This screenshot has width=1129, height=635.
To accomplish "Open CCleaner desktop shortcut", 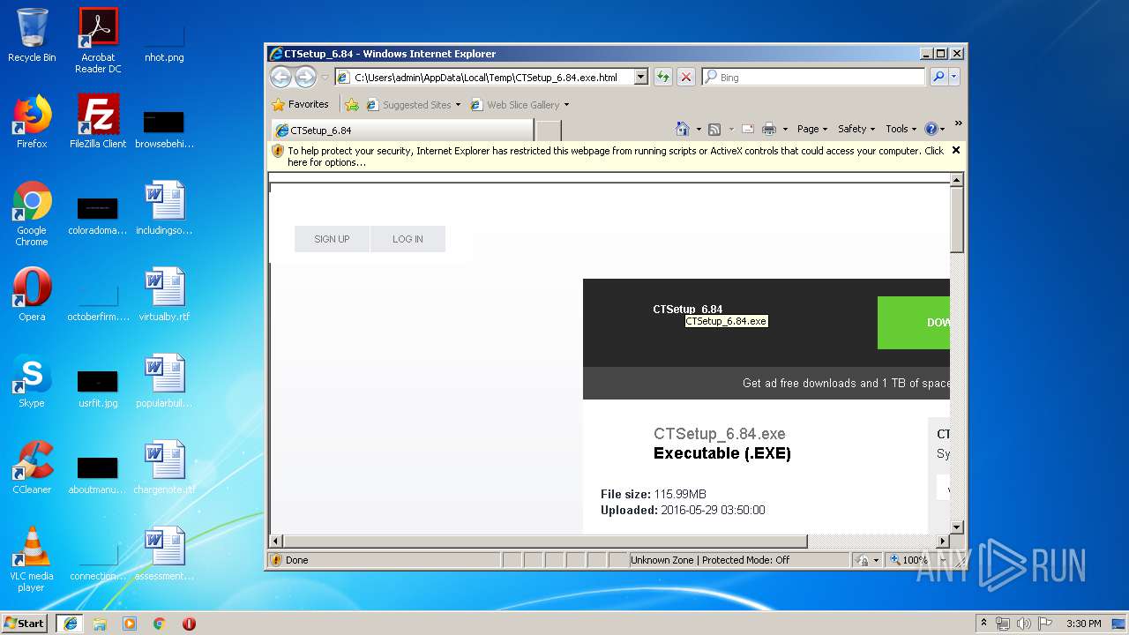I will pyautogui.click(x=32, y=467).
